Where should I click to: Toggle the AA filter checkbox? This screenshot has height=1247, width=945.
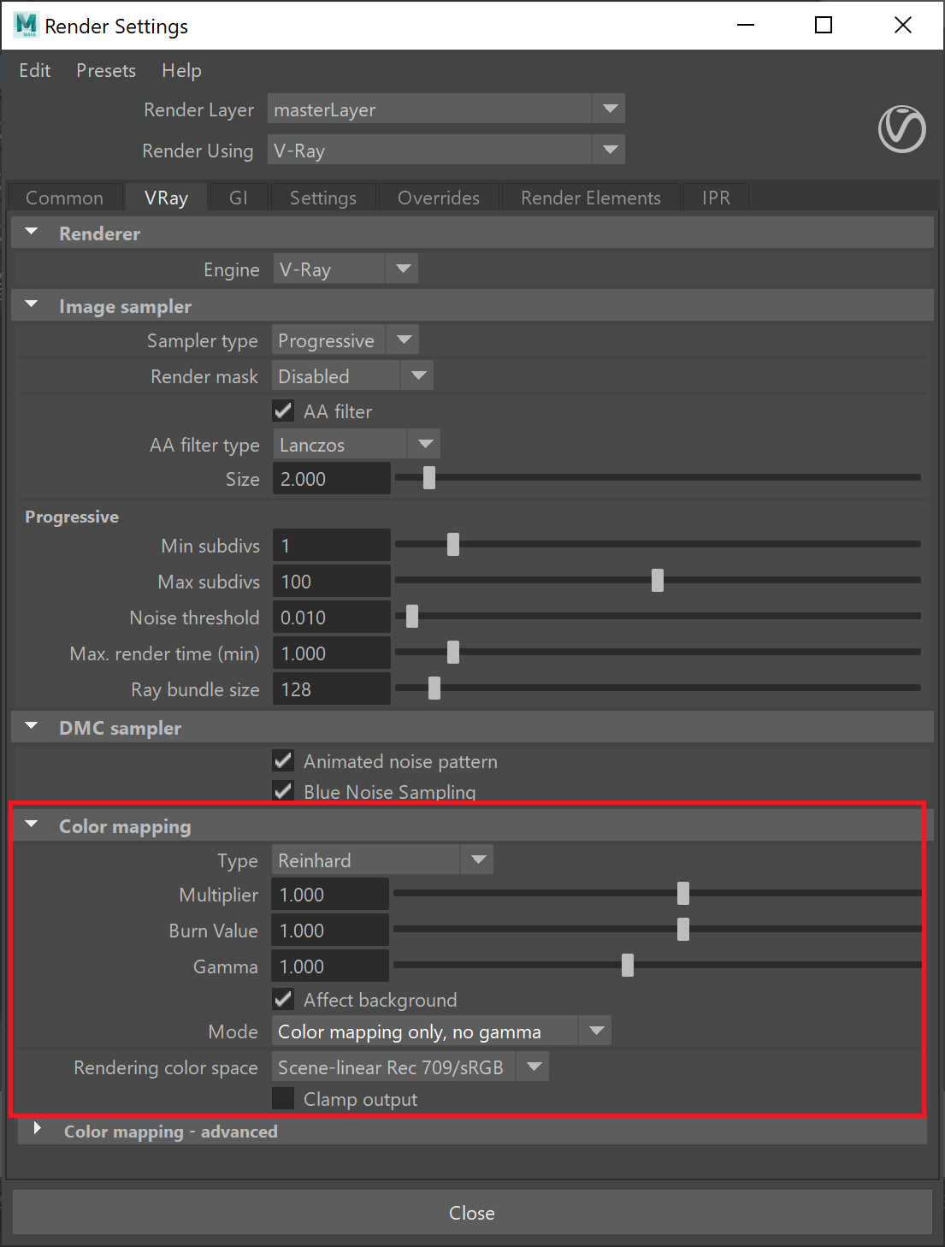point(283,411)
